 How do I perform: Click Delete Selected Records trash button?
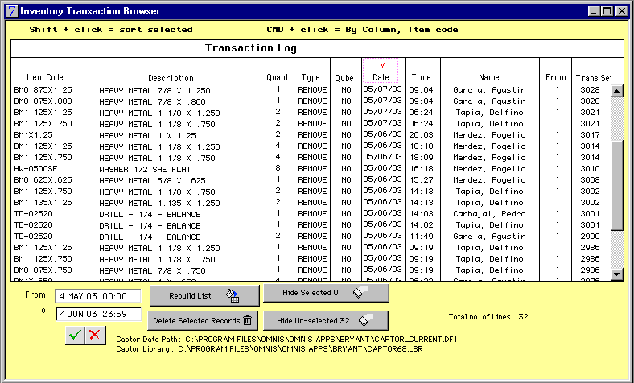tap(203, 320)
